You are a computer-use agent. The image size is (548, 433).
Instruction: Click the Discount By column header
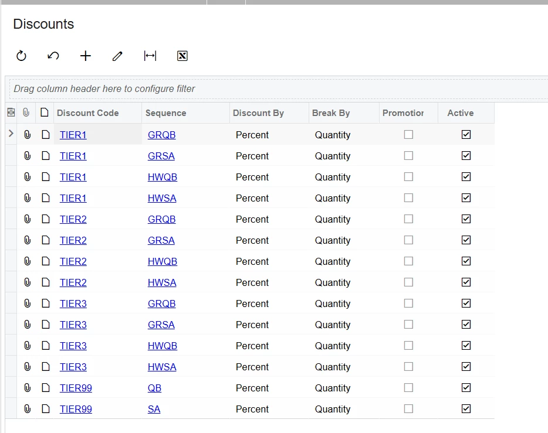258,113
